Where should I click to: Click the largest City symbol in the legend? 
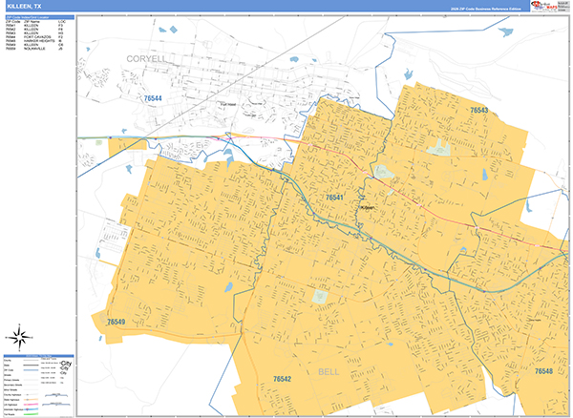tap(66, 364)
